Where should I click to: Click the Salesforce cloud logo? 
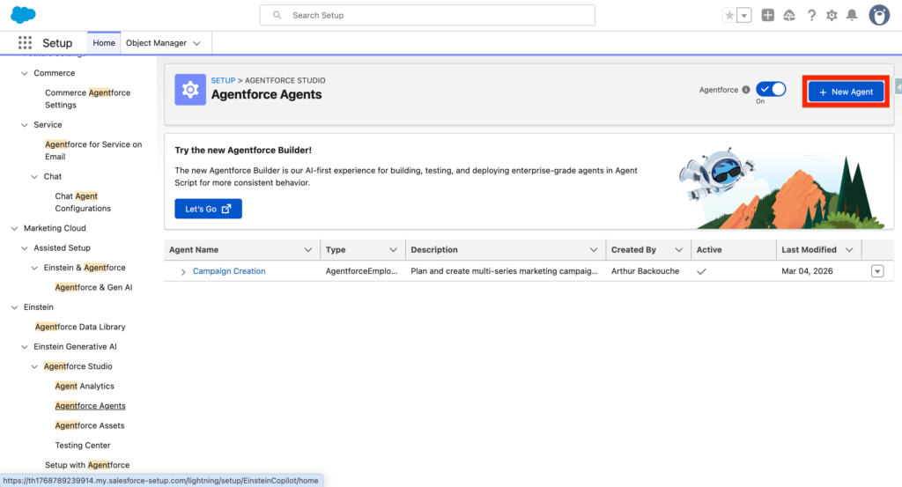23,15
